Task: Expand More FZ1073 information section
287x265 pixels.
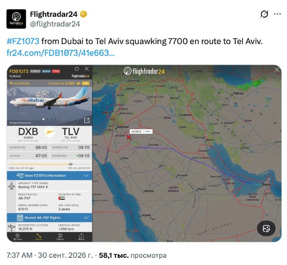Action: pyautogui.click(x=50, y=175)
